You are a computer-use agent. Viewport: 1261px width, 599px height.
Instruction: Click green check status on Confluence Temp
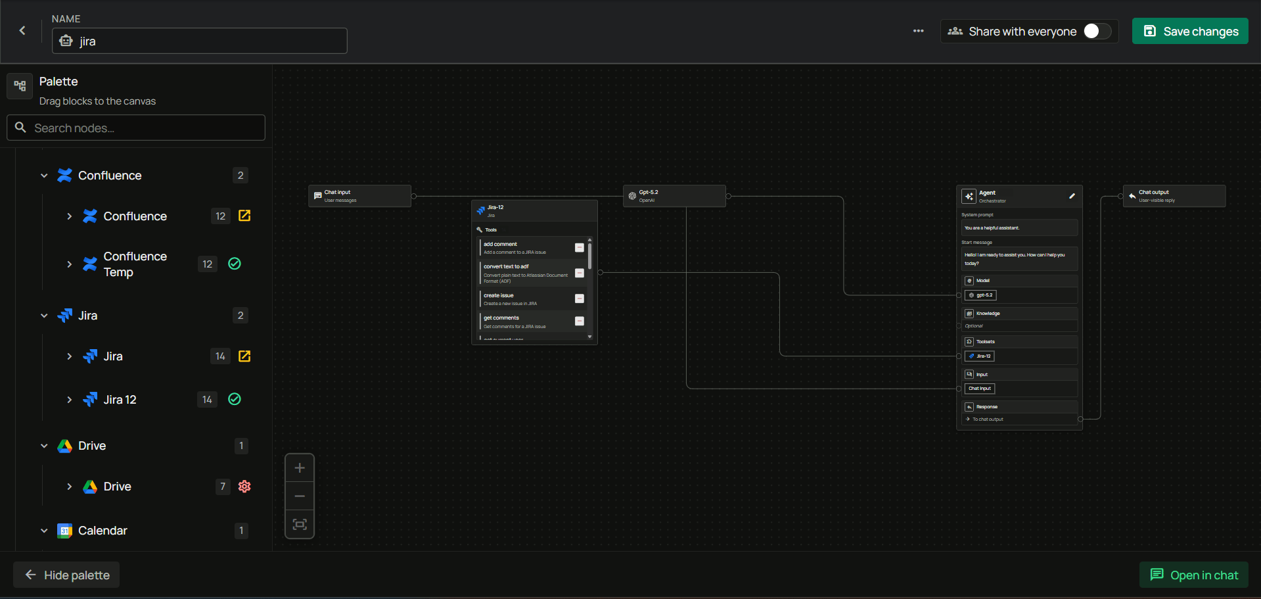pyautogui.click(x=235, y=264)
